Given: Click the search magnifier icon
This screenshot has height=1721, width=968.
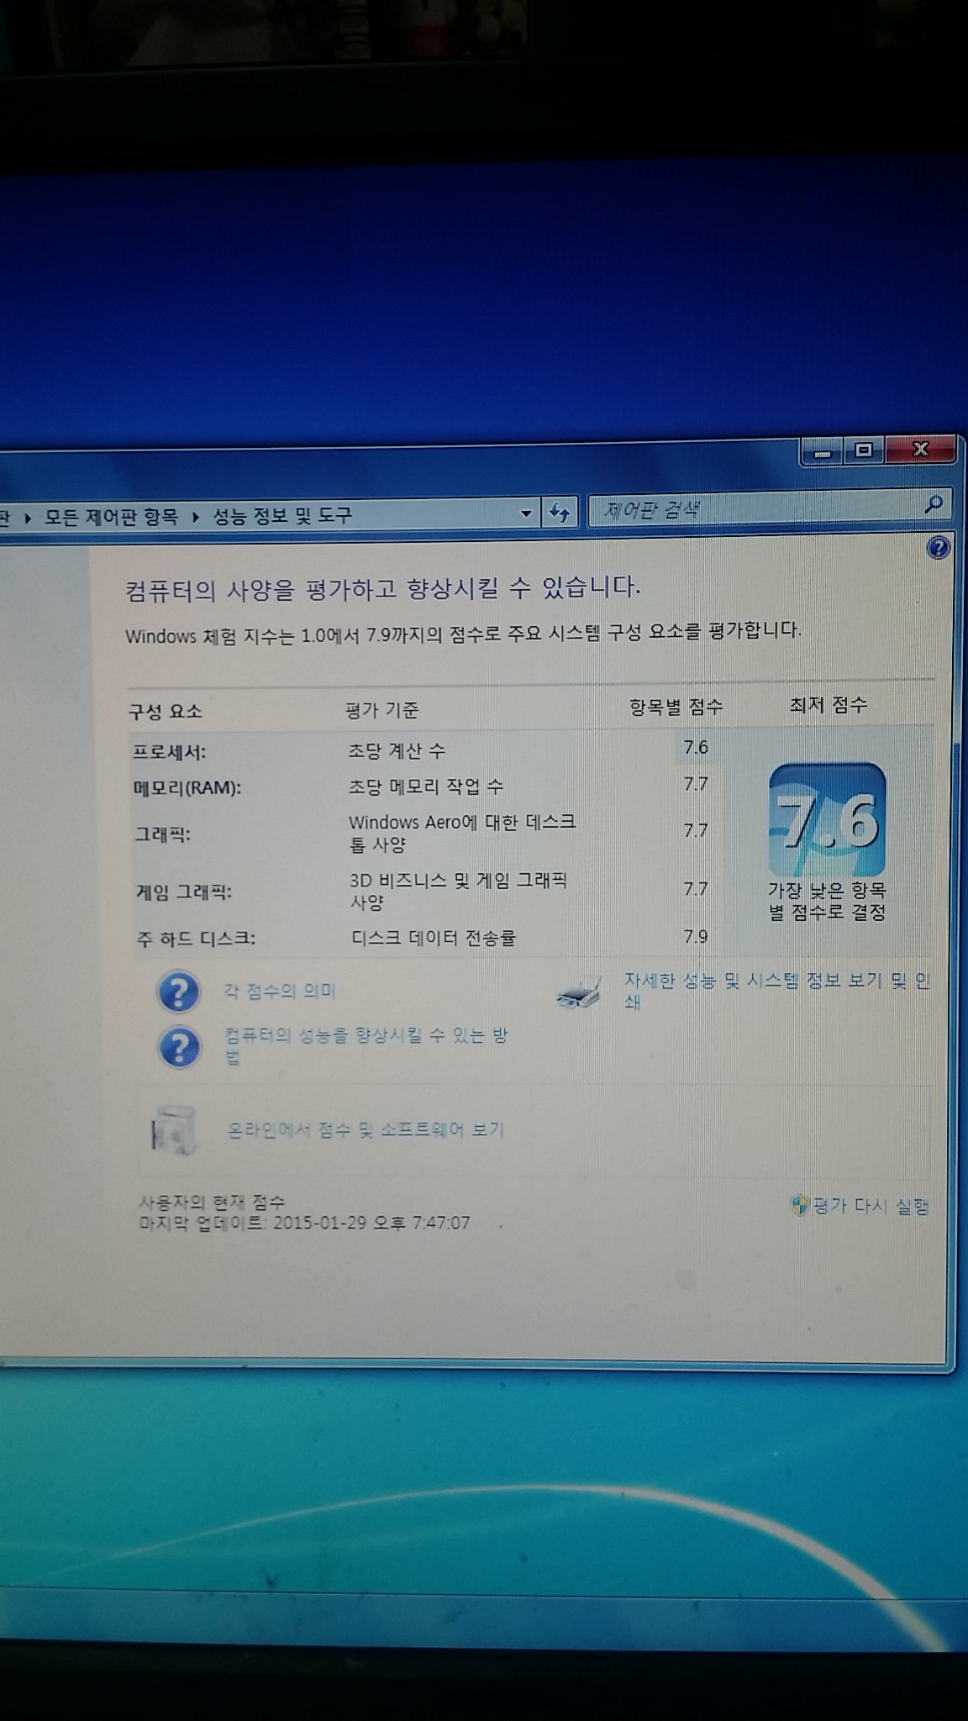Looking at the screenshot, I should (934, 504).
